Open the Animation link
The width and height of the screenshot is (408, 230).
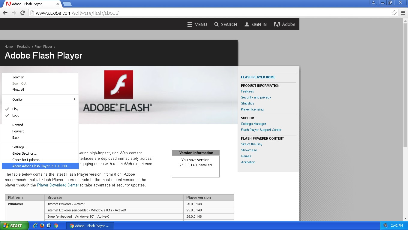[248, 162]
